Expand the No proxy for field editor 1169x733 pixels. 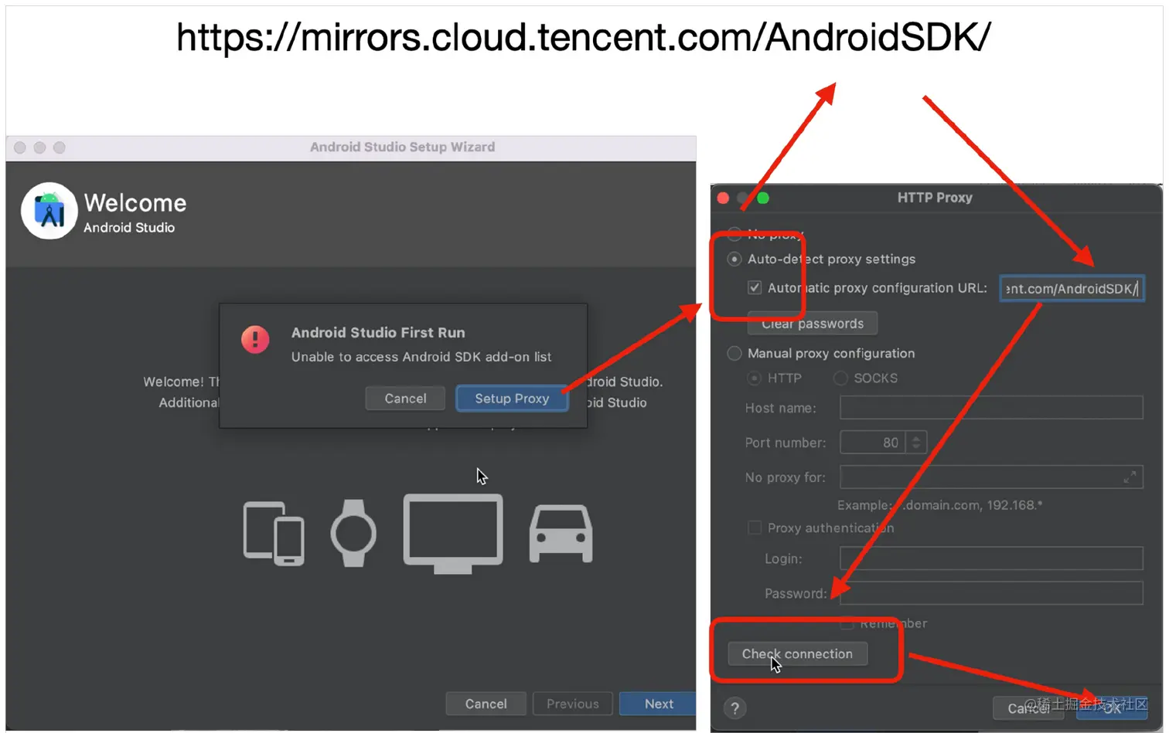pos(1130,477)
